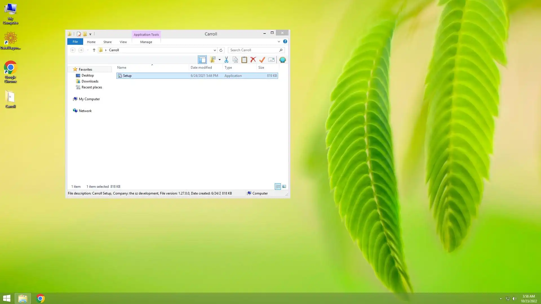The height and width of the screenshot is (304, 541).
Task: Click in the Search Carroll field
Action: pos(254,50)
